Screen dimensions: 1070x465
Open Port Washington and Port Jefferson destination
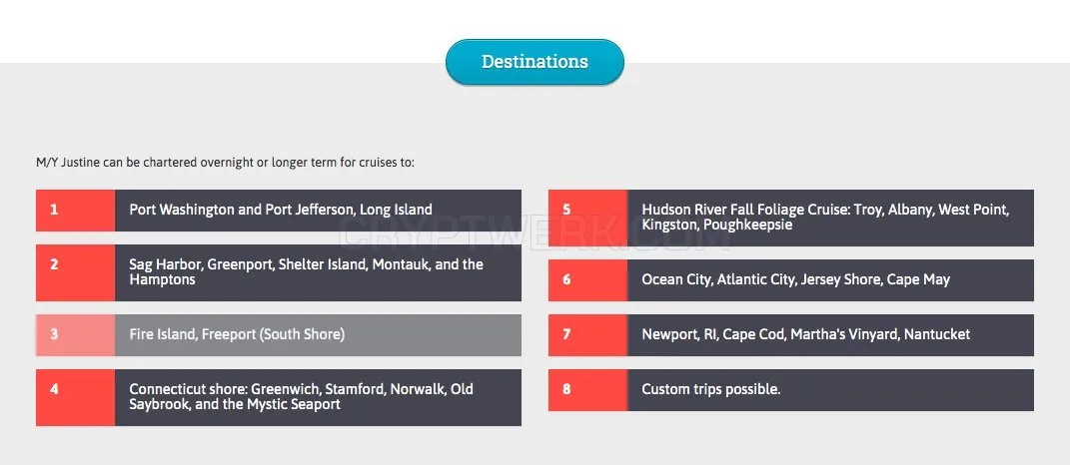coord(318,210)
